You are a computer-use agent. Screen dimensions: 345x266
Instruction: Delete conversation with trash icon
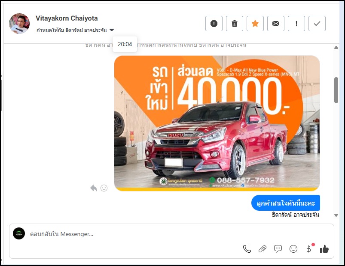[234, 24]
